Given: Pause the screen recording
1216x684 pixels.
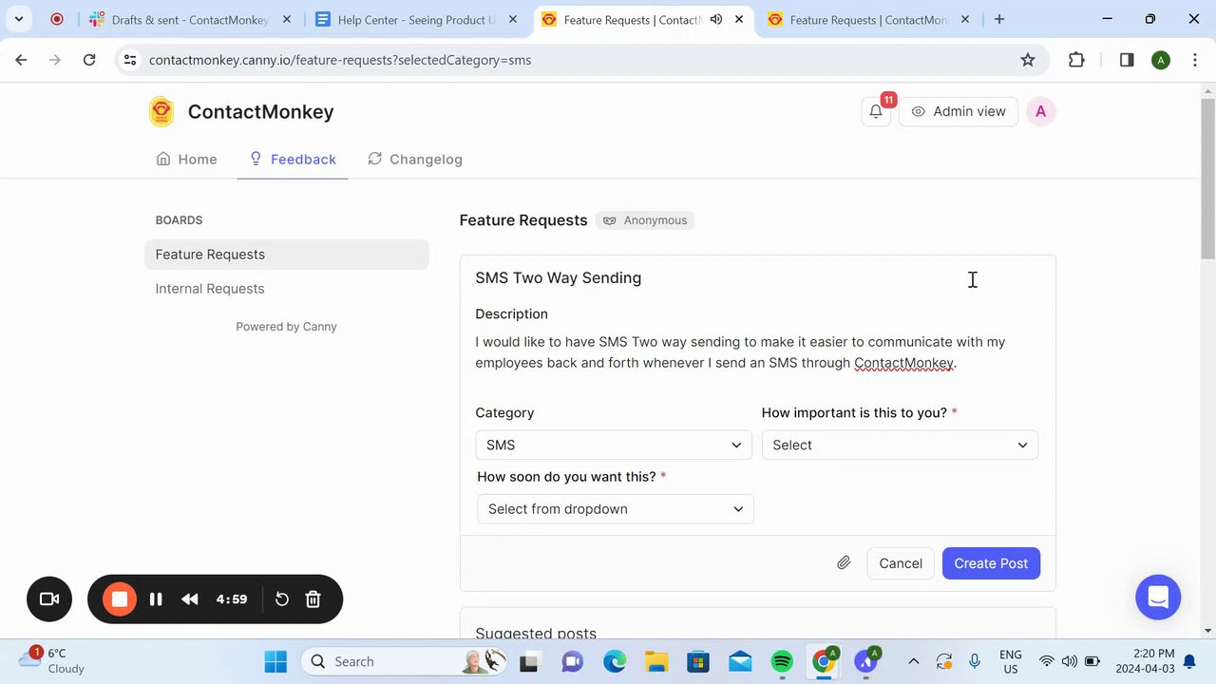Looking at the screenshot, I should pyautogui.click(x=156, y=599).
